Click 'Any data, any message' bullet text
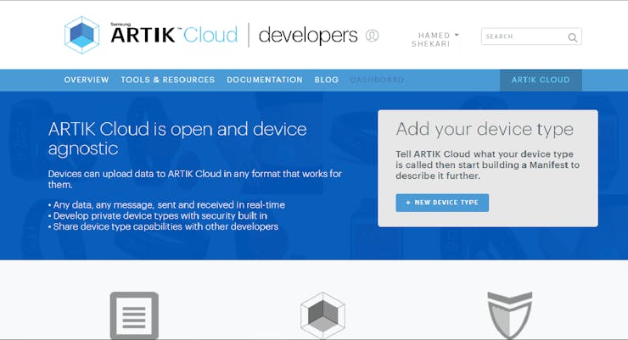 pyautogui.click(x=166, y=205)
